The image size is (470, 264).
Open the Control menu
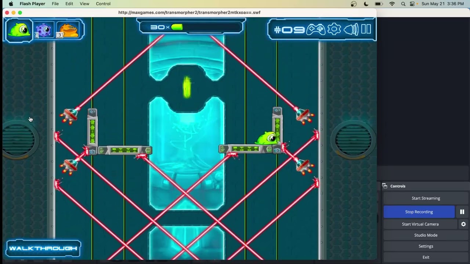pyautogui.click(x=103, y=4)
